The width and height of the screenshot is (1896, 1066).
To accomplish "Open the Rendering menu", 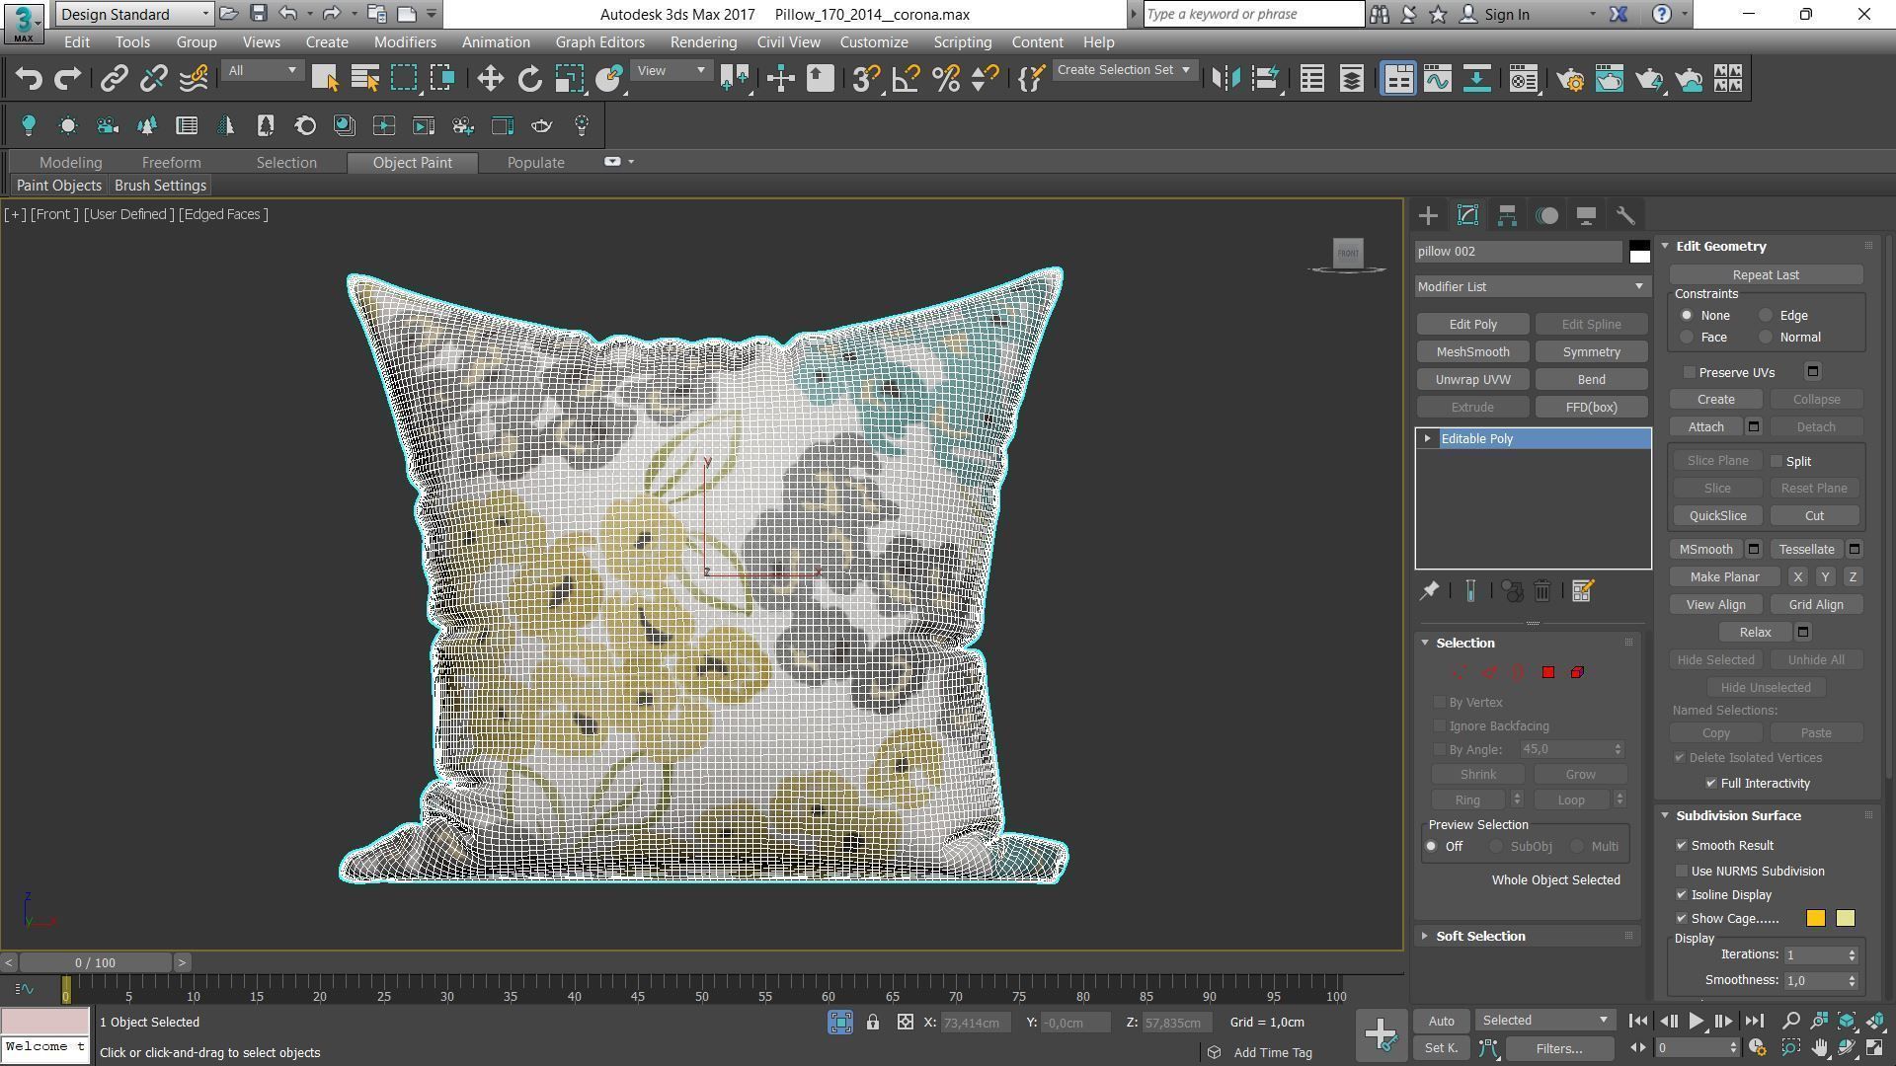I will pos(703,42).
